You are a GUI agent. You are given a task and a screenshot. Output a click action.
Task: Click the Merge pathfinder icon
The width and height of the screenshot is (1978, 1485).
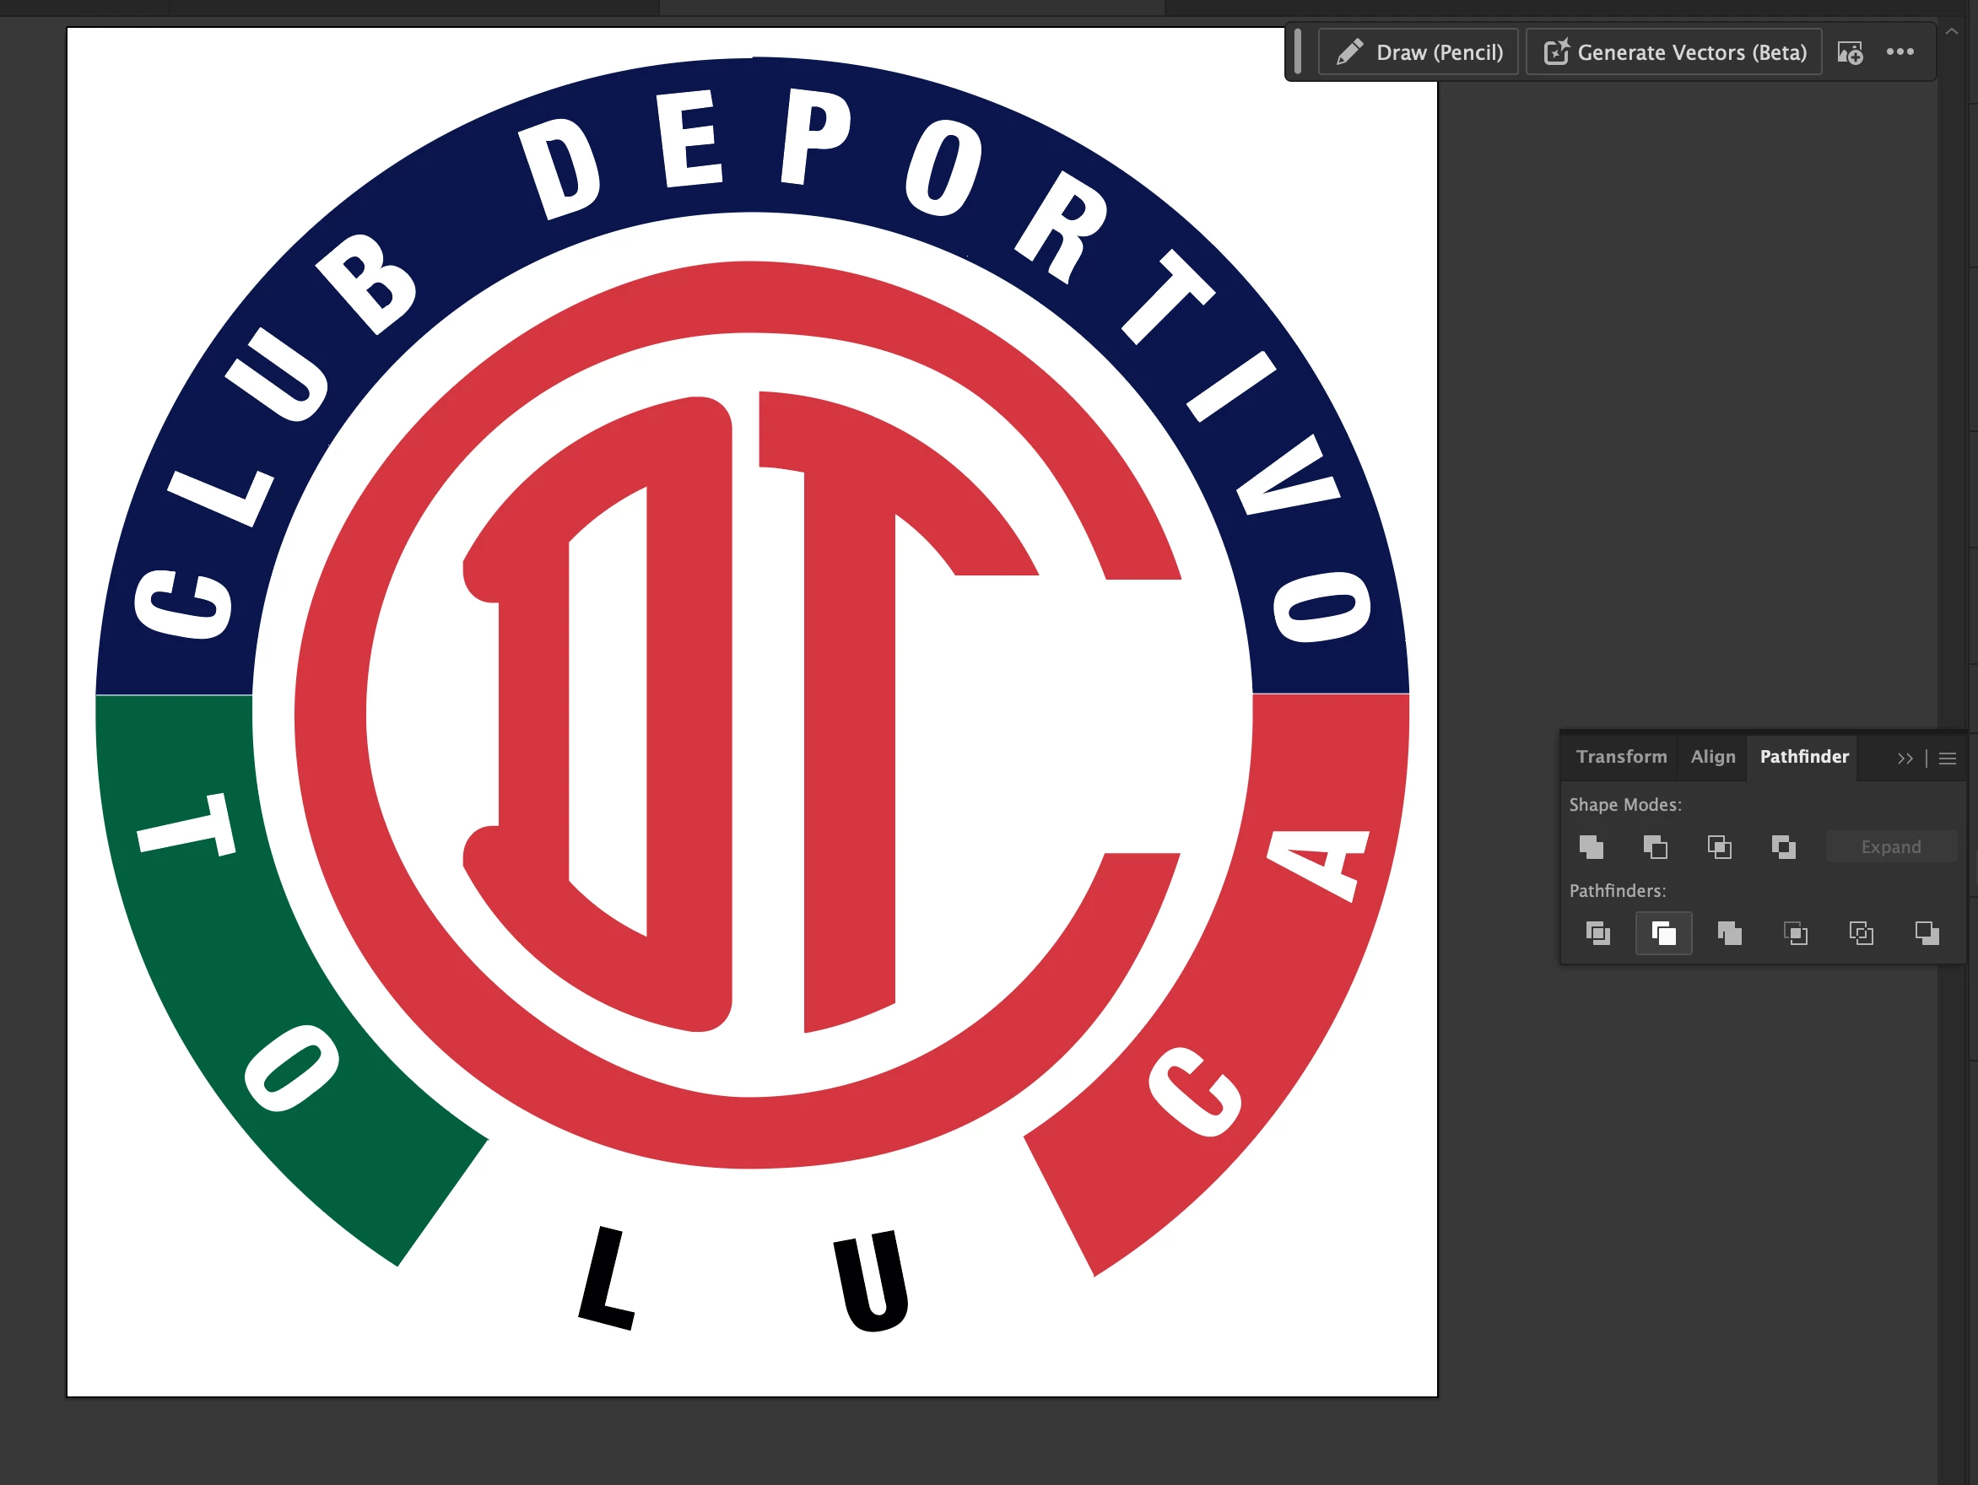click(1729, 933)
